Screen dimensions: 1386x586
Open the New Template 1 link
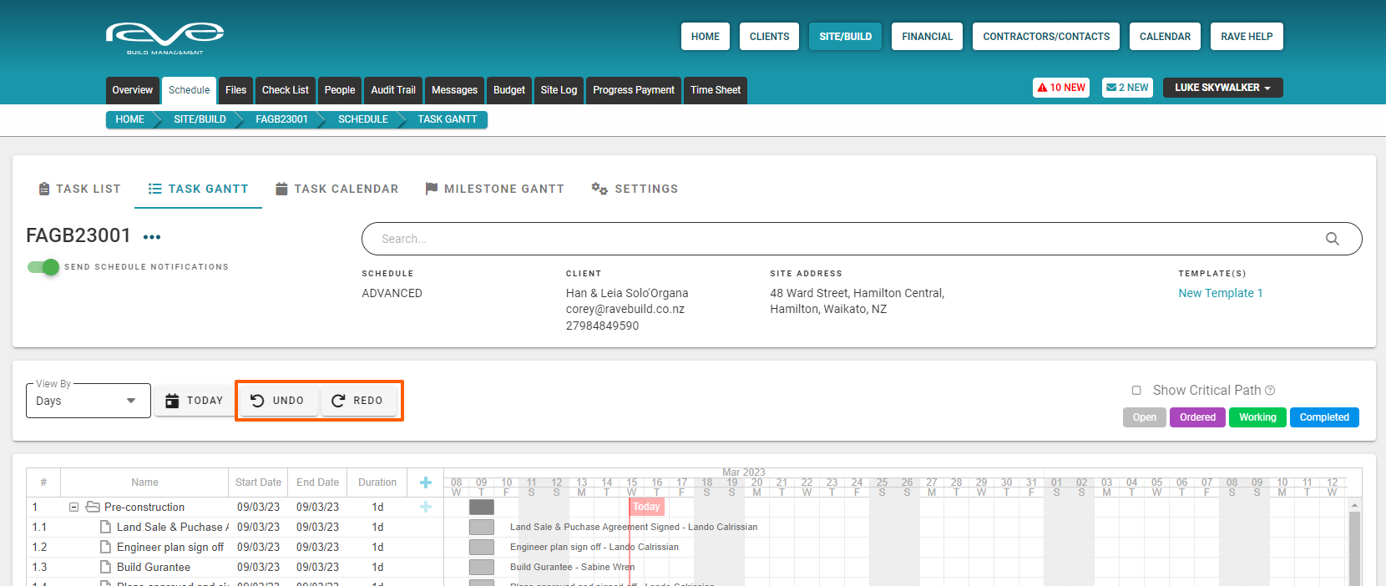pyautogui.click(x=1220, y=293)
